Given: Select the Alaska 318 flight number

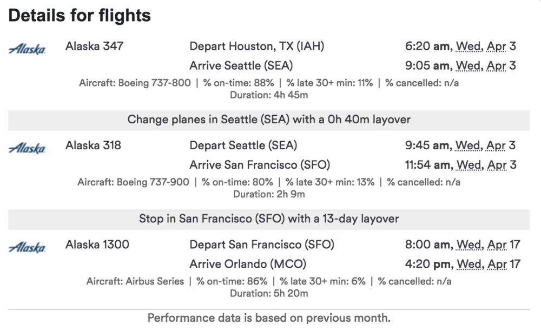Looking at the screenshot, I should coord(93,145).
